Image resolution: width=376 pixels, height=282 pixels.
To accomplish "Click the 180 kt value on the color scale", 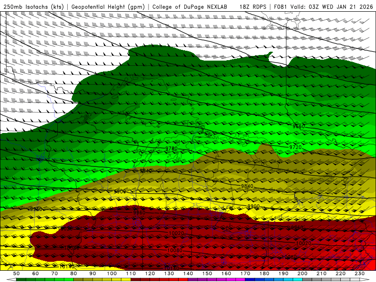I will coord(264,274).
